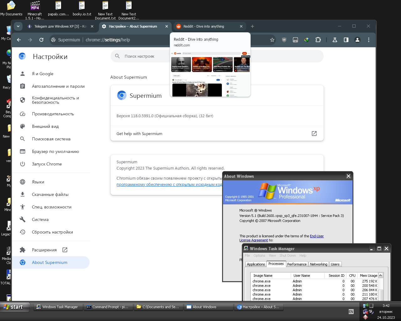Open Система settings section
401x321 pixels.
click(51, 219)
